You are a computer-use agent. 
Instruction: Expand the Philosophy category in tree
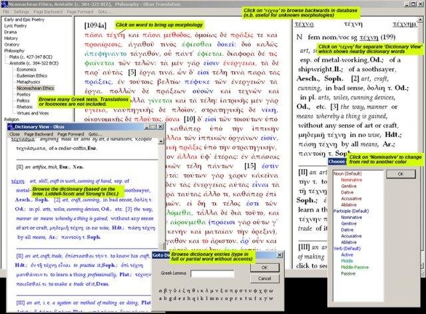[x=15, y=50]
